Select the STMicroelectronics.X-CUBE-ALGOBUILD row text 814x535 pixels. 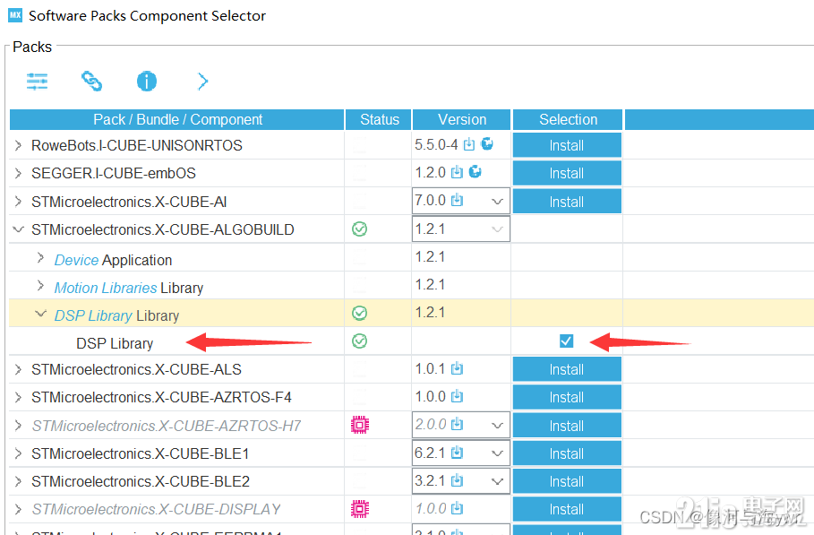click(x=162, y=229)
